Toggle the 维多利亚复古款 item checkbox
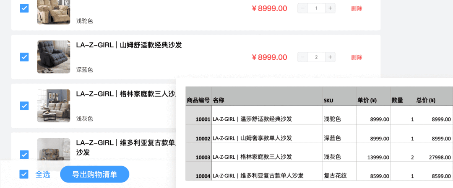 [x=24, y=155]
